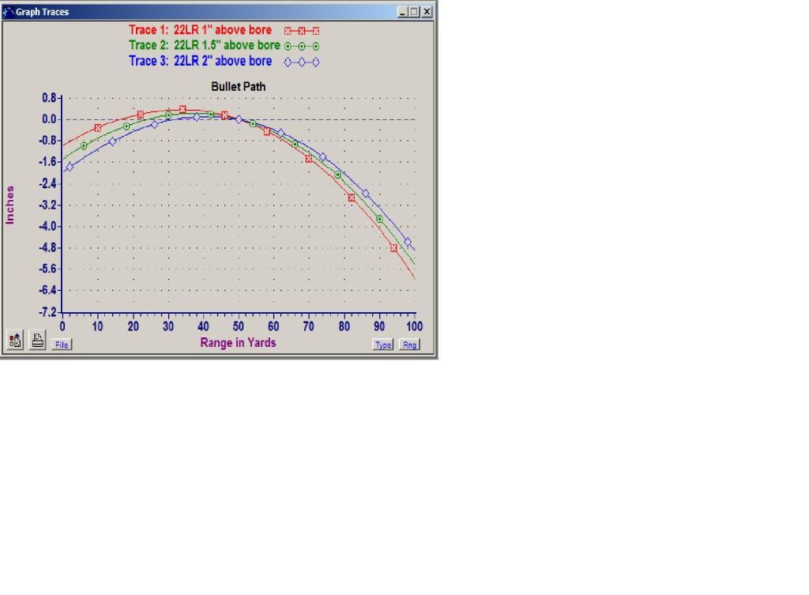809x595 pixels.
Task: Select the Trace 2 22LR 1.5" legend label
Action: [x=204, y=45]
